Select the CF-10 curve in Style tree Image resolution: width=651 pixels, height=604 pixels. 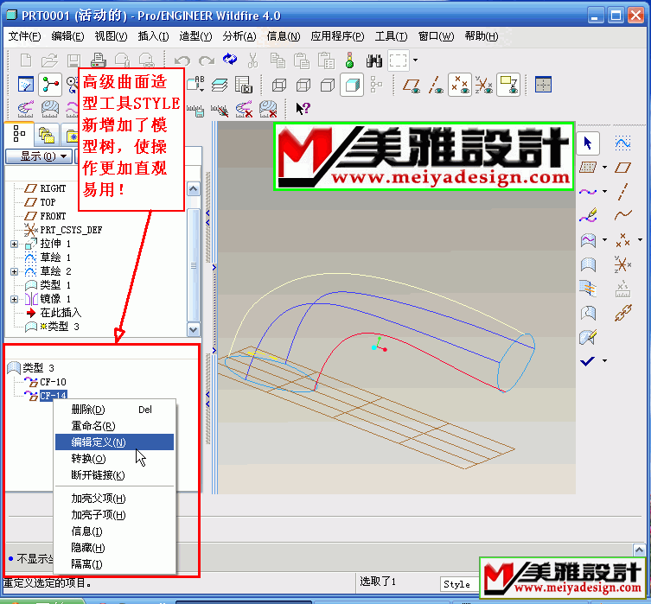click(53, 382)
